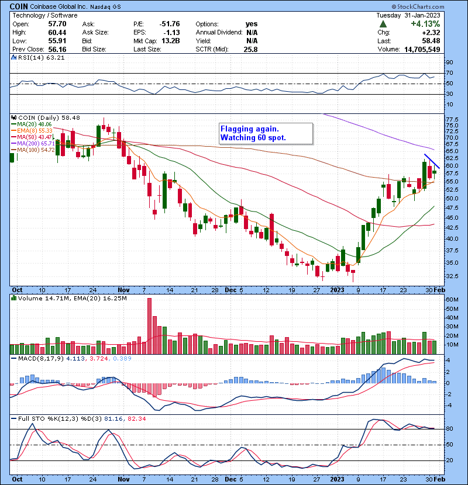
Task: Click the candlestick icon beside COIN (Daily)
Action: [x=13, y=117]
